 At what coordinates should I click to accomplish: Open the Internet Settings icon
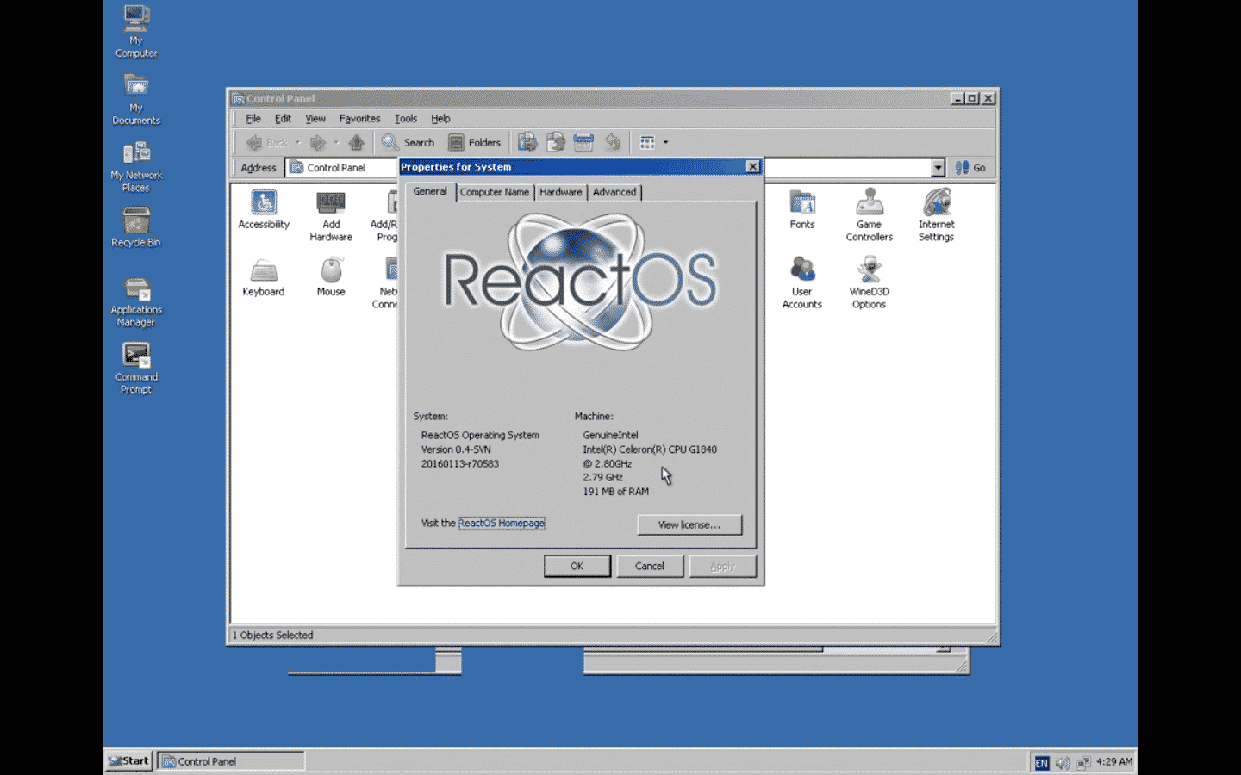point(937,215)
